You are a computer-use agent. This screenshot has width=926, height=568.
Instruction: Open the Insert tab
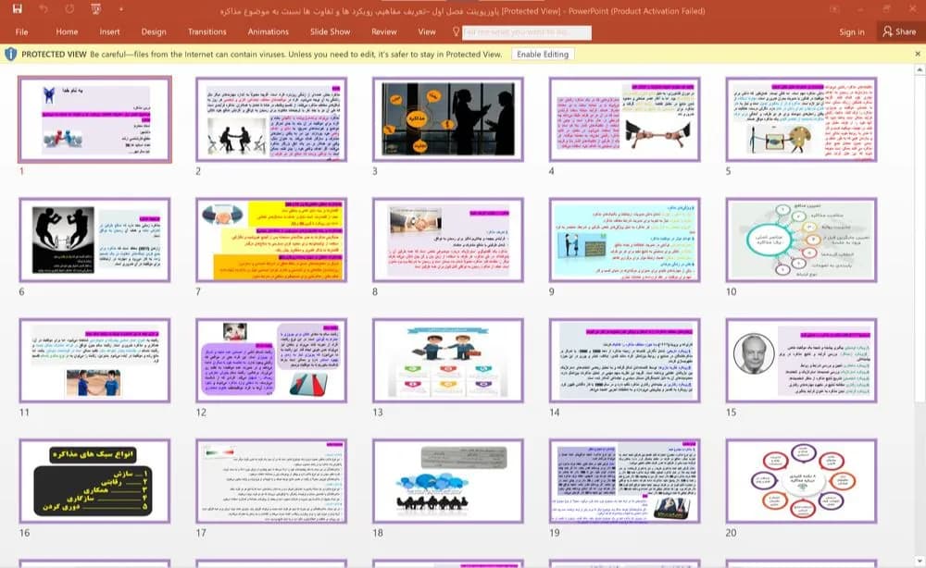click(x=109, y=31)
